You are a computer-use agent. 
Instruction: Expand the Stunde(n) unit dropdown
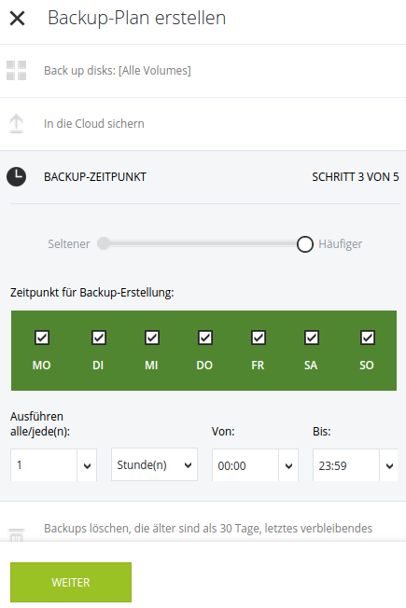point(155,464)
